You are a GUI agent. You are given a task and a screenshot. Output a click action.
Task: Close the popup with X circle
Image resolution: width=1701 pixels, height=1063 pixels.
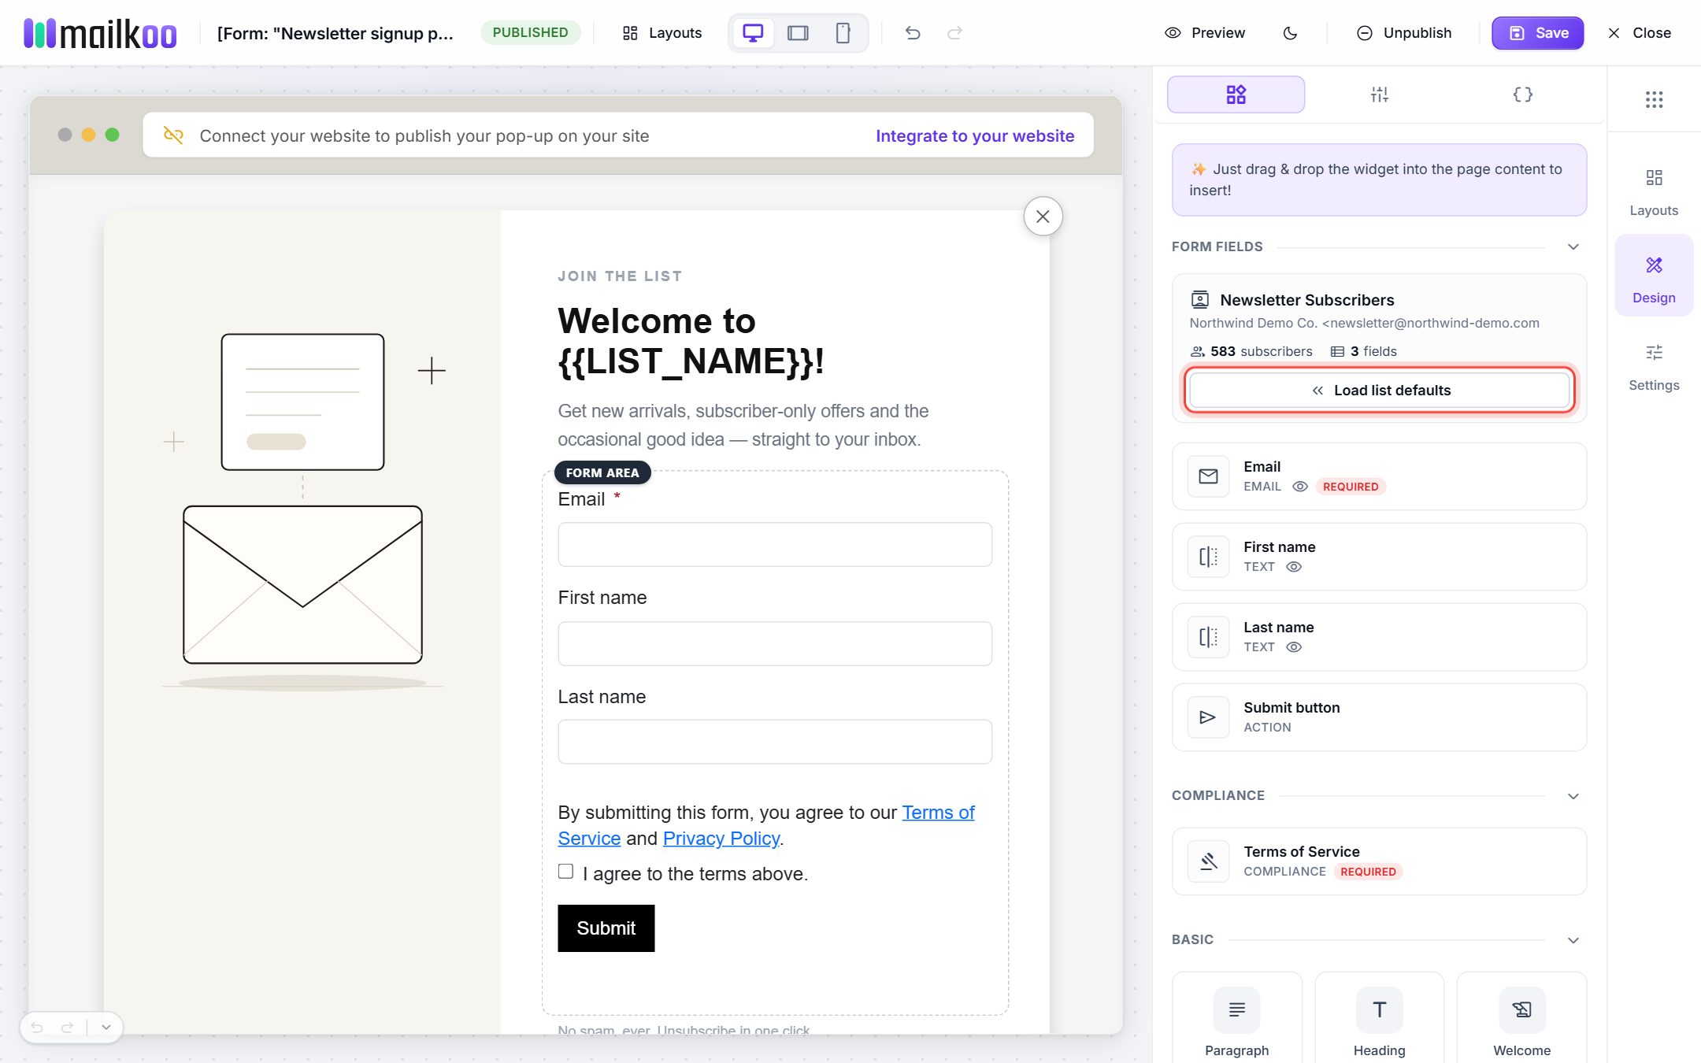(1043, 217)
